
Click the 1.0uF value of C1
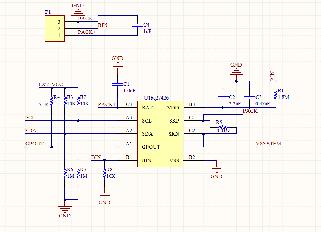(x=130, y=91)
